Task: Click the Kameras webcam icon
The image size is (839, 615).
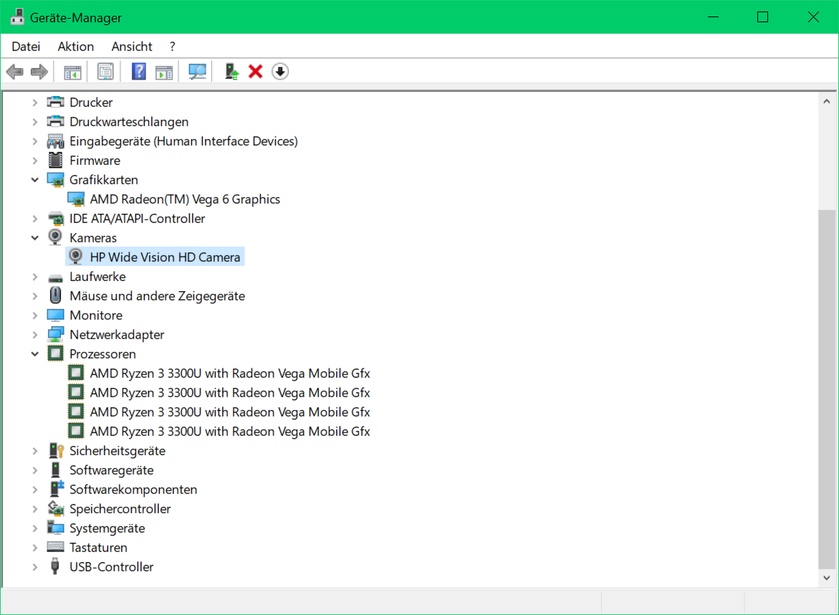Action: [55, 237]
